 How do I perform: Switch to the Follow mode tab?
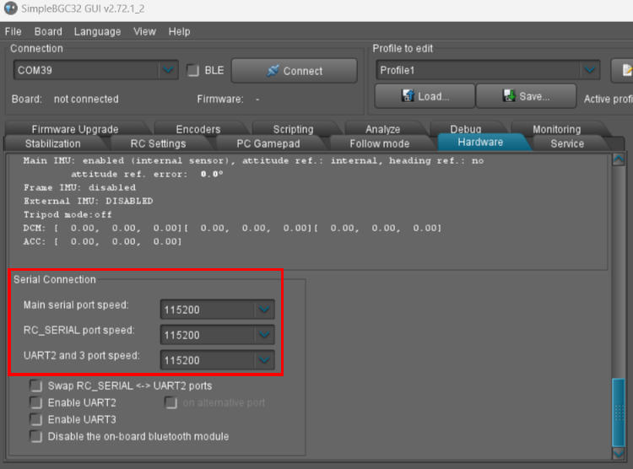coord(380,143)
